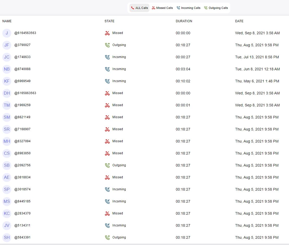Select the JV avatar icon

(7, 225)
